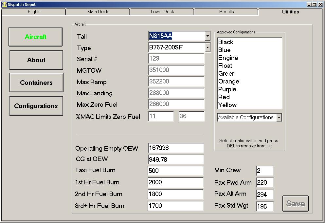Select Green in Approved Configurations
This screenshot has width=325, height=223.
(x=249, y=74)
